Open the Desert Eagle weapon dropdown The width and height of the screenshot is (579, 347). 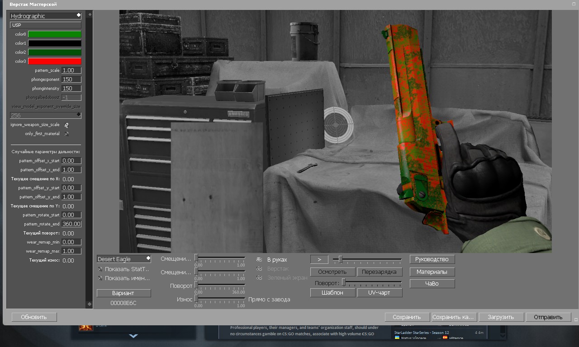pos(123,259)
